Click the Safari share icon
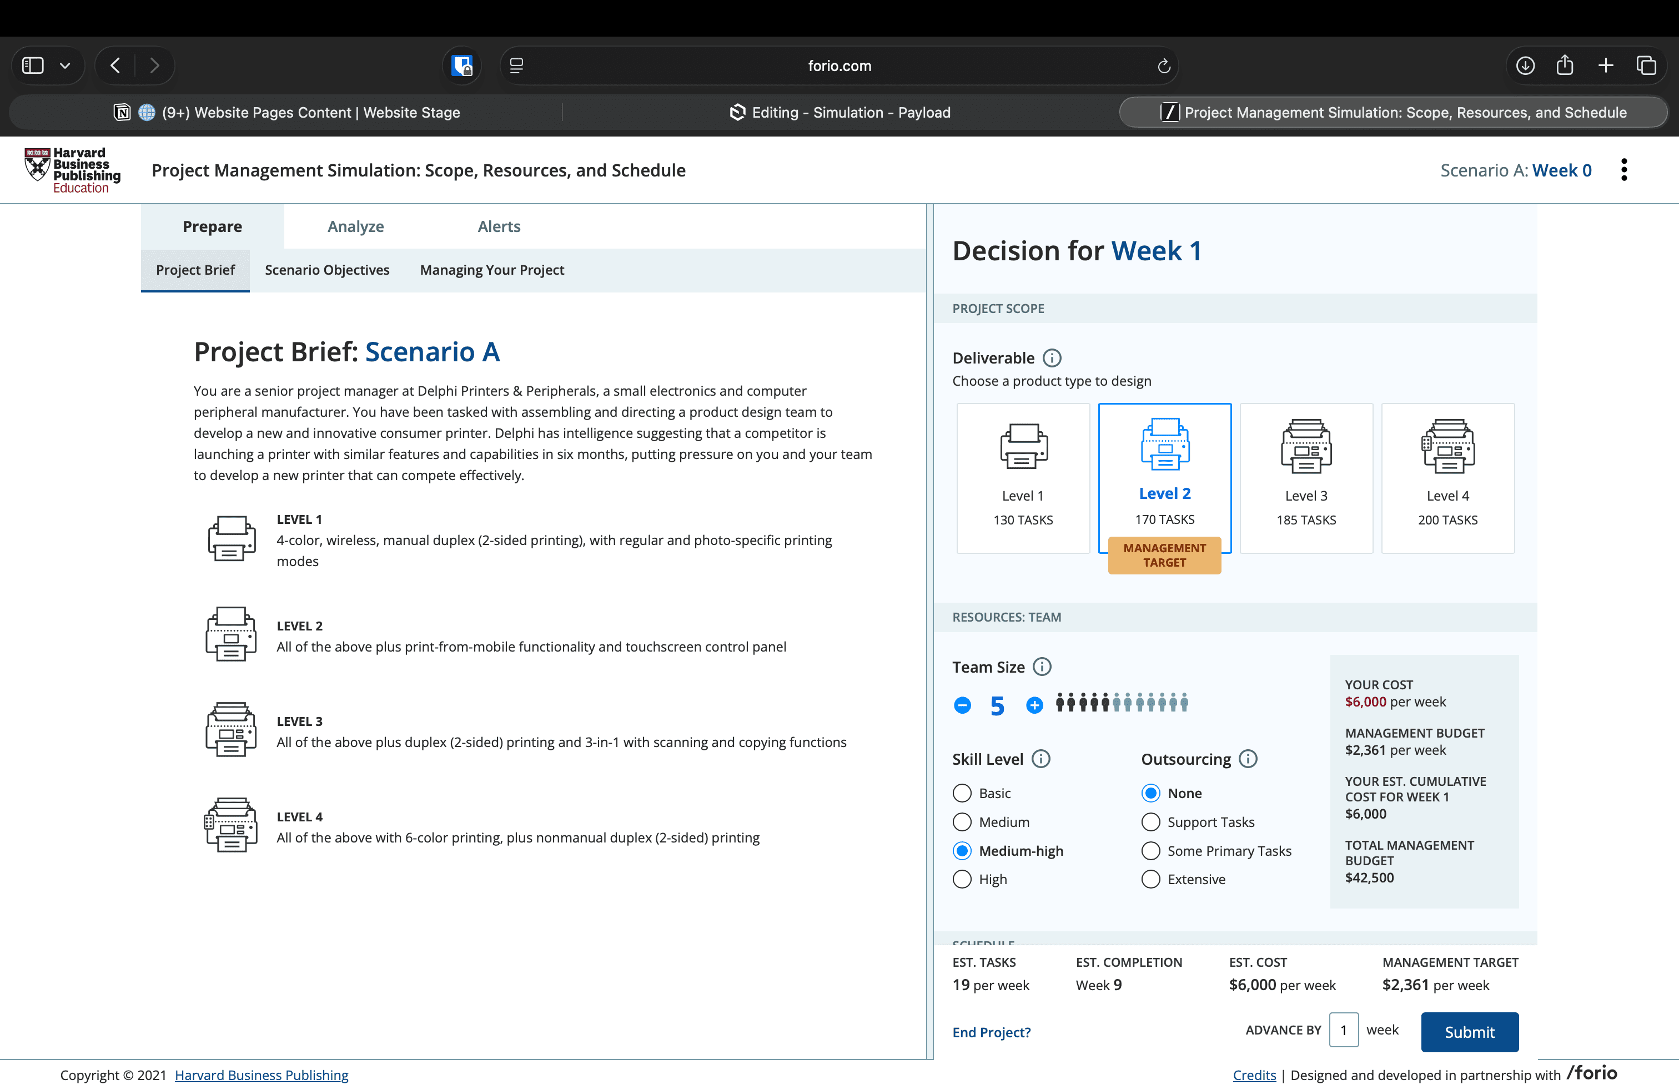This screenshot has height=1090, width=1679. click(x=1565, y=65)
